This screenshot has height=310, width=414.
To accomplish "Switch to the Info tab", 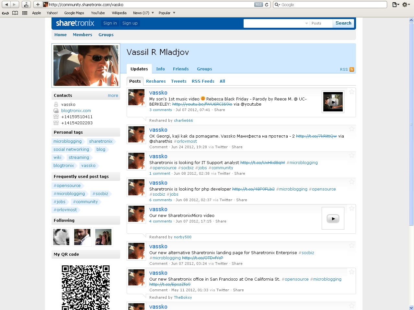I will (x=160, y=69).
